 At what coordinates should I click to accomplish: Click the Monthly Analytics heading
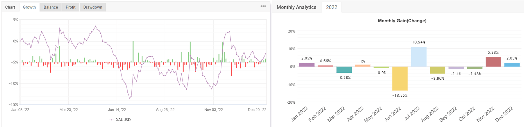point(296,7)
